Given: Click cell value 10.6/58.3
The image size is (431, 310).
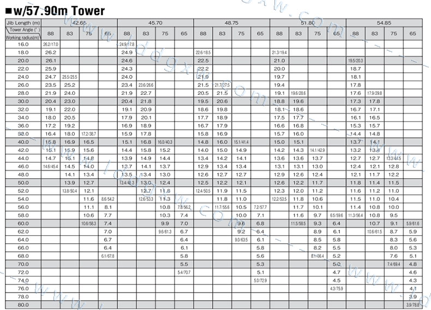Looking at the screenshot, I should tap(88, 224).
